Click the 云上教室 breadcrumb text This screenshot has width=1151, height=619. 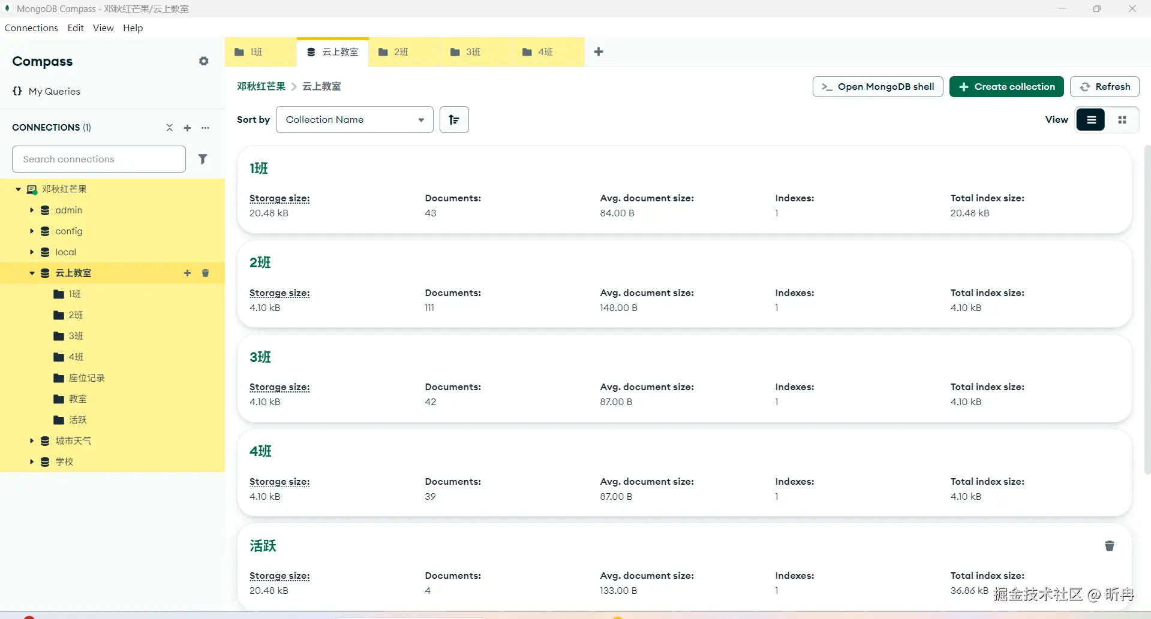321,86
